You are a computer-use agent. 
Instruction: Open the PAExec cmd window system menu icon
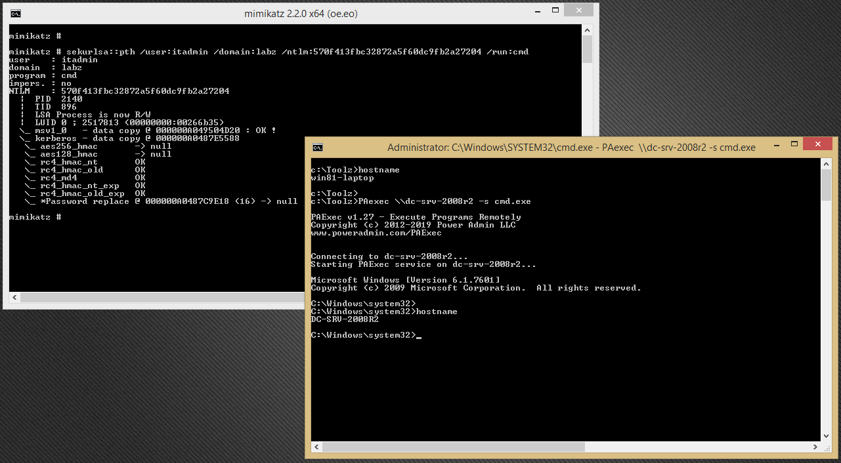click(318, 148)
